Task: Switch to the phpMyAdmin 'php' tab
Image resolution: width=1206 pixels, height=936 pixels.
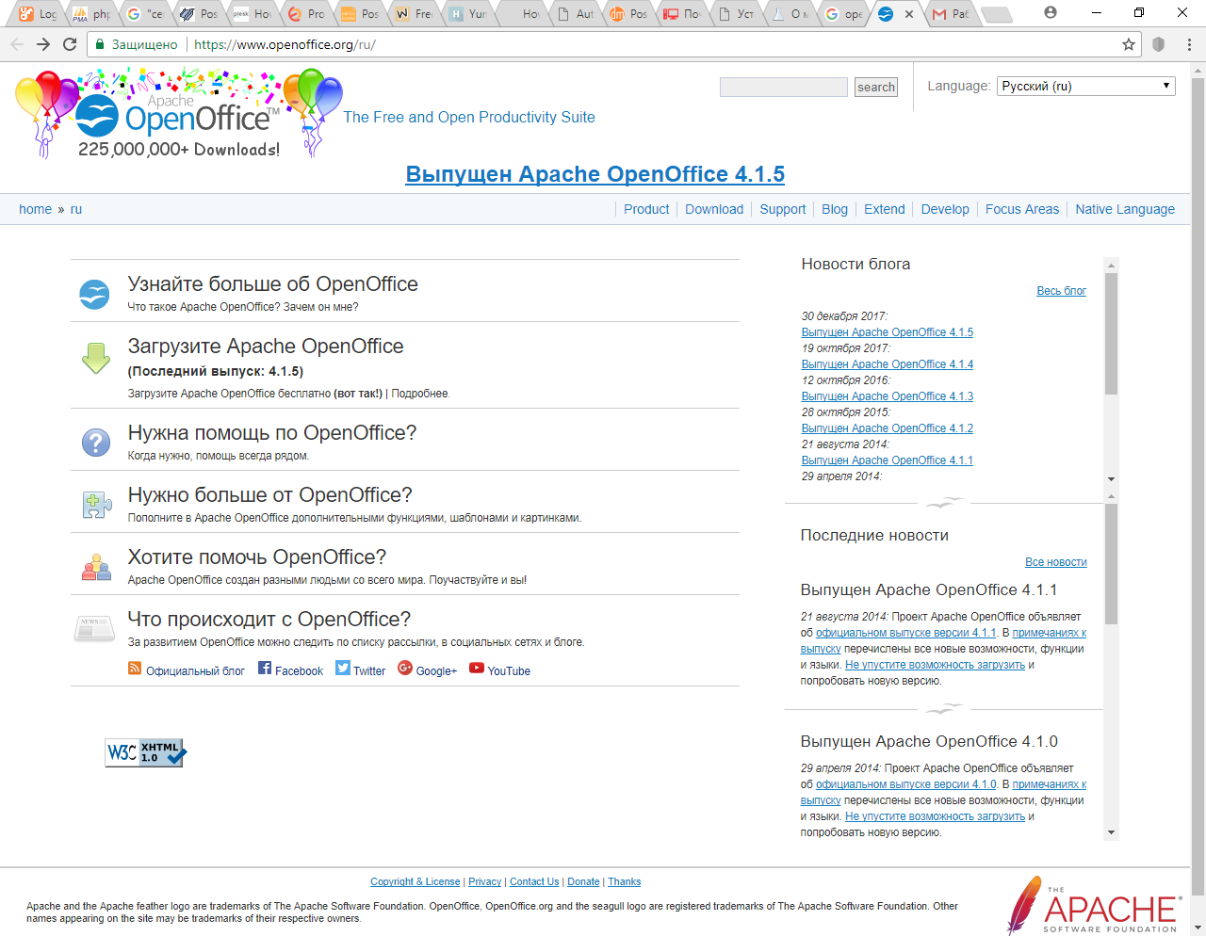Action: click(92, 14)
